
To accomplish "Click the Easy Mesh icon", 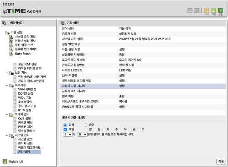I will pos(11,54).
